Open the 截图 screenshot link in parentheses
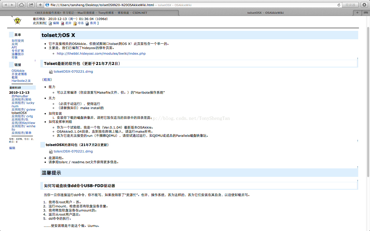The width and height of the screenshot is (370, 231). click(x=47, y=80)
